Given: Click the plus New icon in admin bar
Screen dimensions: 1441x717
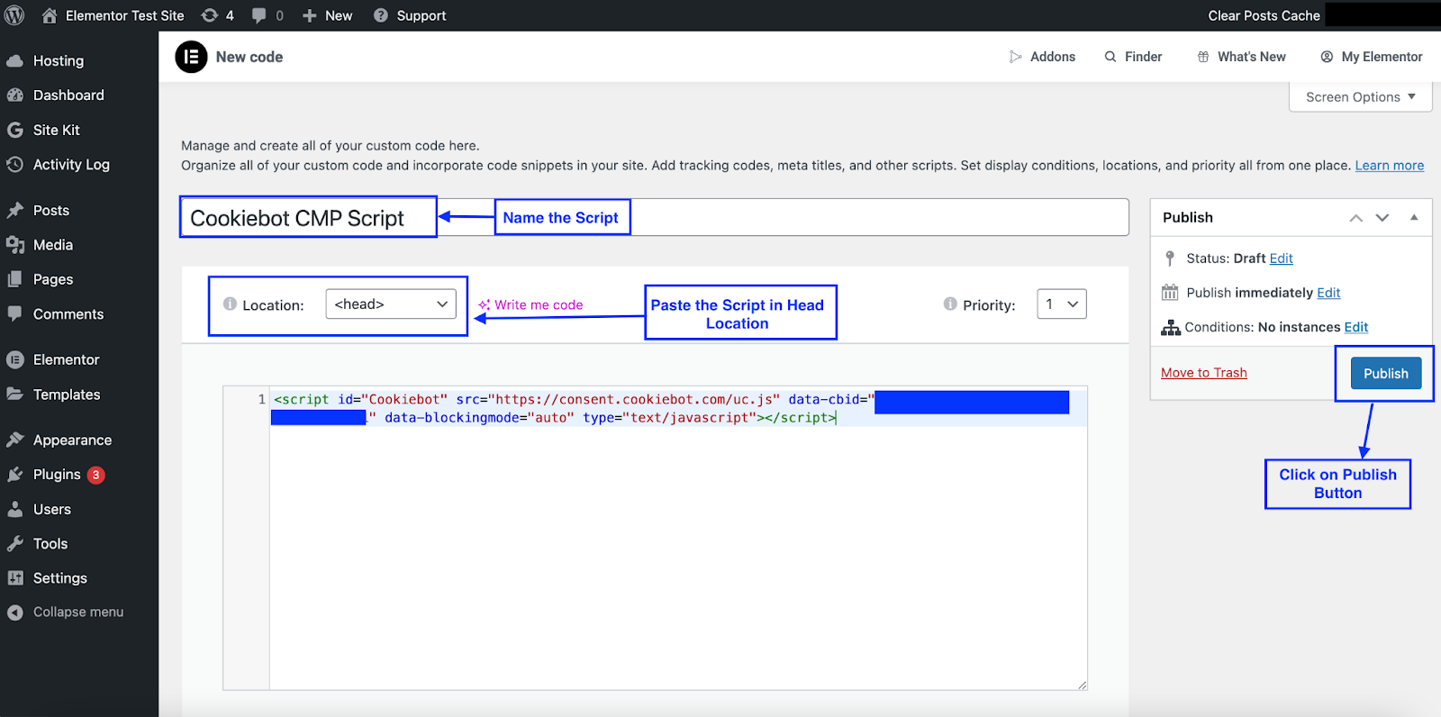Looking at the screenshot, I should point(309,15).
